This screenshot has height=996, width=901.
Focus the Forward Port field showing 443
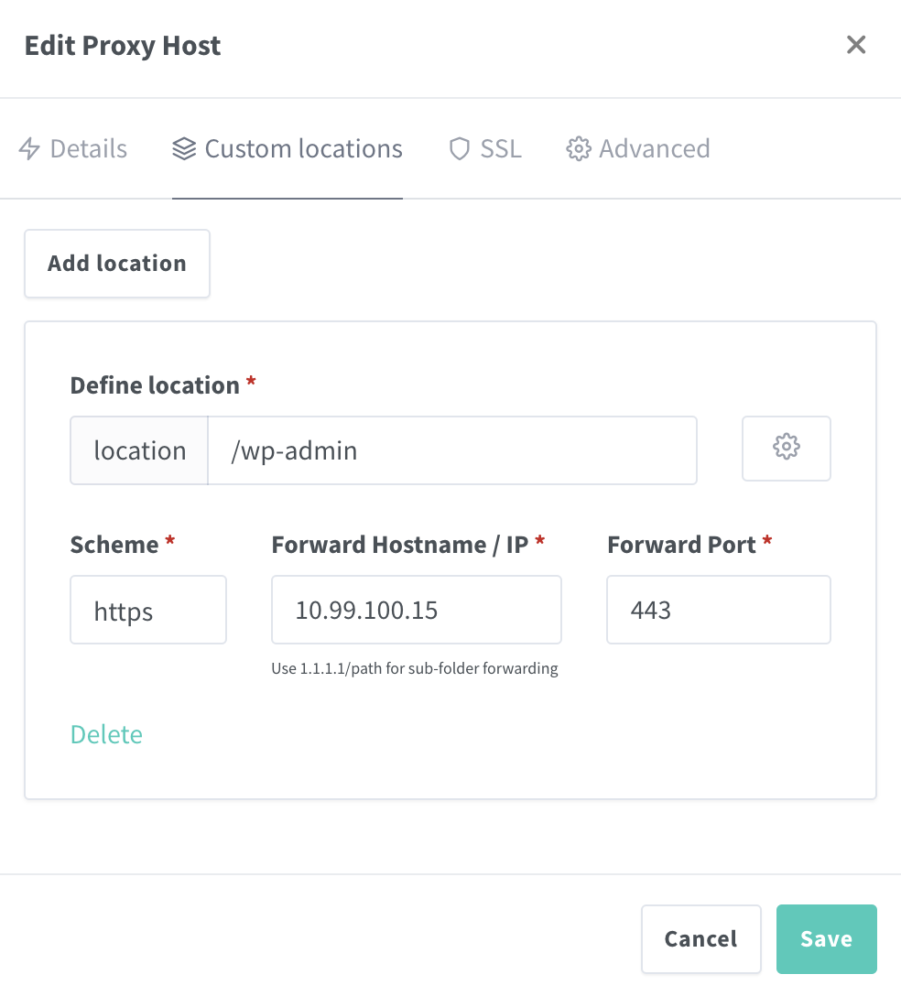(718, 610)
